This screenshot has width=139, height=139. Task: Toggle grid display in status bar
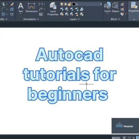coord(124,137)
